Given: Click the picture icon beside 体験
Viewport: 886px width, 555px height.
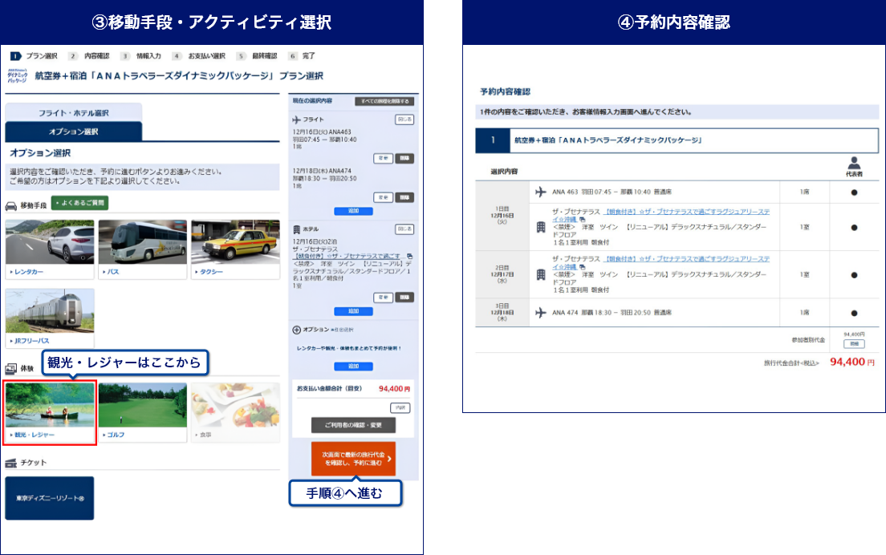Looking at the screenshot, I should [x=11, y=368].
